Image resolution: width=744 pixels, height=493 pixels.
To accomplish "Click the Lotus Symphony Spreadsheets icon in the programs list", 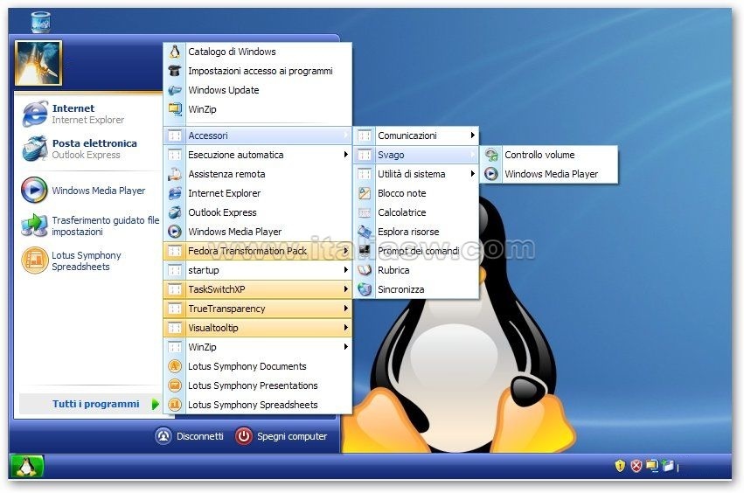I will coord(175,405).
